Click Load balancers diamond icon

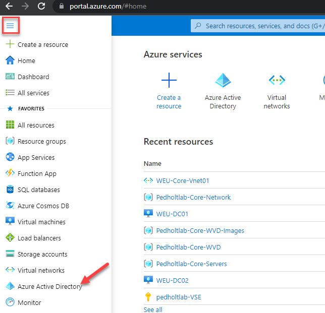[10, 238]
